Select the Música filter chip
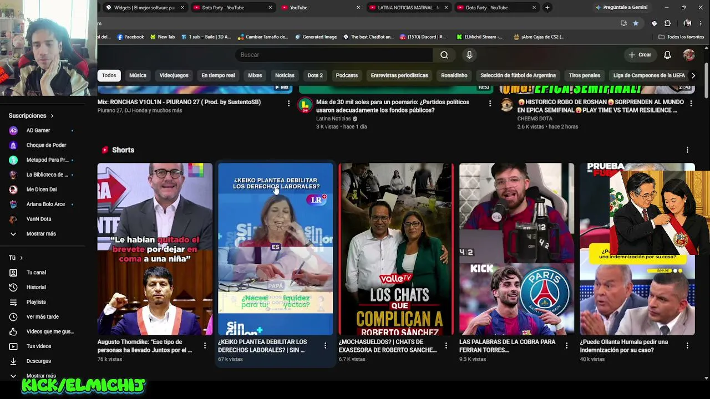Screen dimensions: 710x399 coord(138,75)
